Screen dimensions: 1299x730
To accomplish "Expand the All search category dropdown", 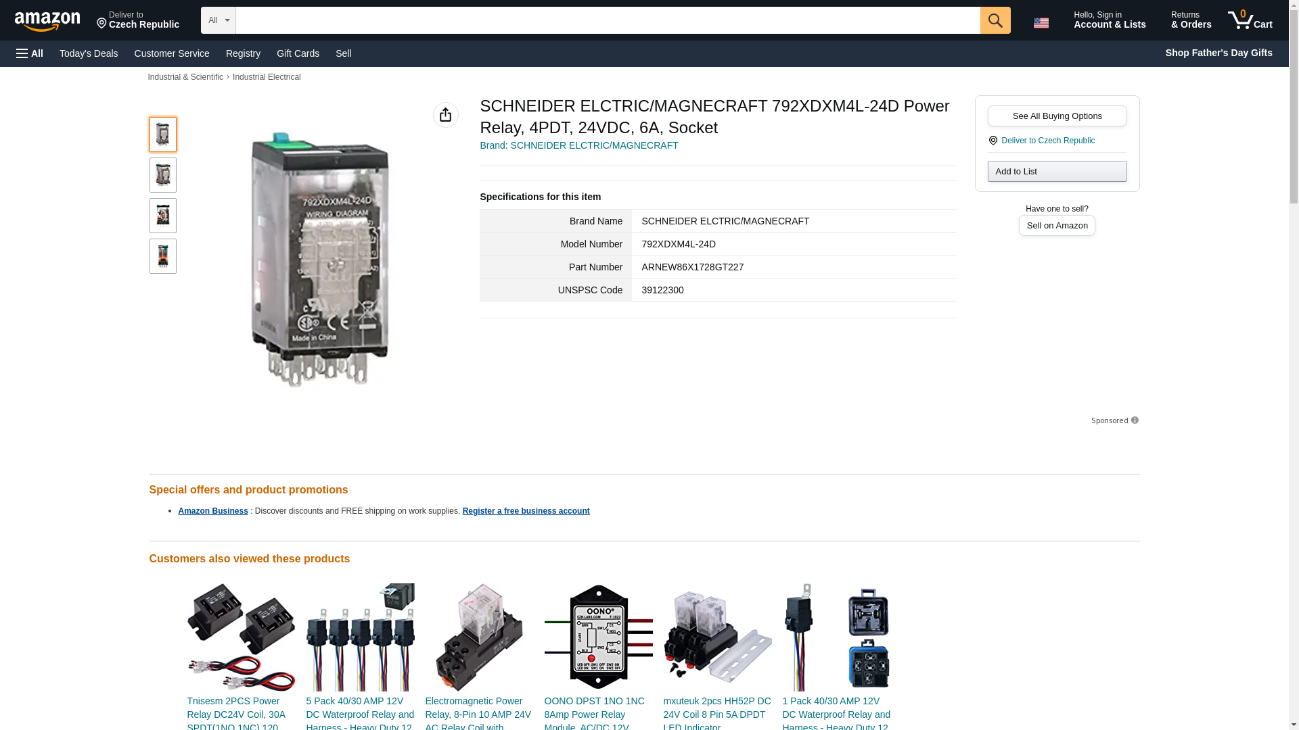I will tap(218, 20).
